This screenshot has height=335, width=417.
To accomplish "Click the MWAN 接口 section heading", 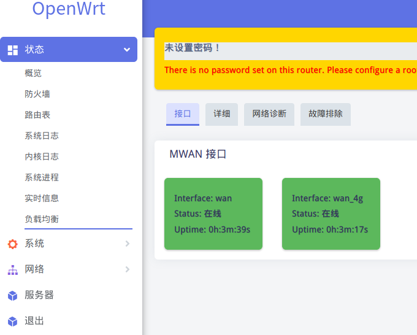I will point(198,154).
